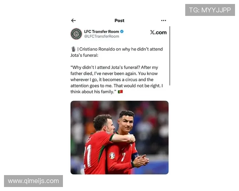Open the @LFCTransferRoom handle link
This screenshot has height=191, width=239.
click(x=102, y=36)
